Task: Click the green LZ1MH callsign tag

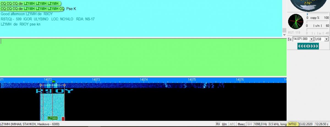Action: tap(53, 118)
